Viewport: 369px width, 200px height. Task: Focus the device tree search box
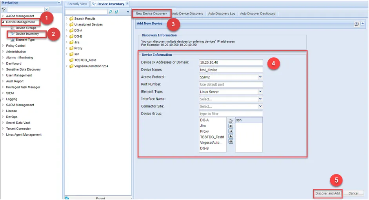pos(86,12)
